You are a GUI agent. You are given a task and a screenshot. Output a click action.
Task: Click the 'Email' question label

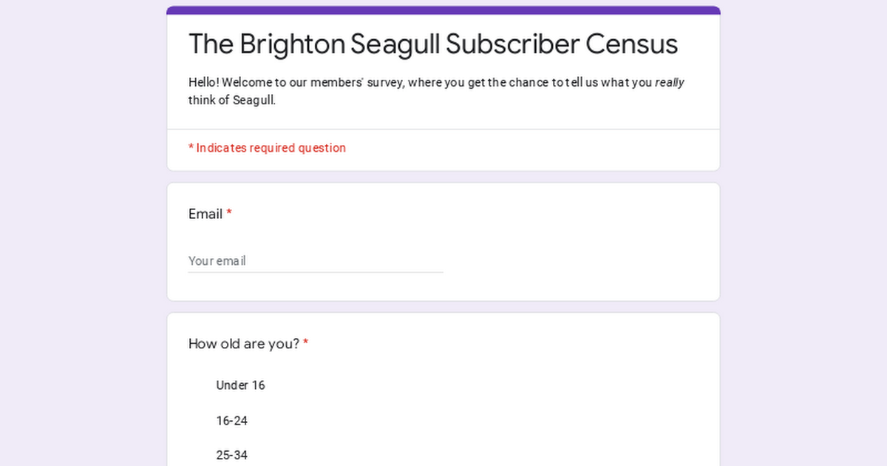click(x=205, y=214)
